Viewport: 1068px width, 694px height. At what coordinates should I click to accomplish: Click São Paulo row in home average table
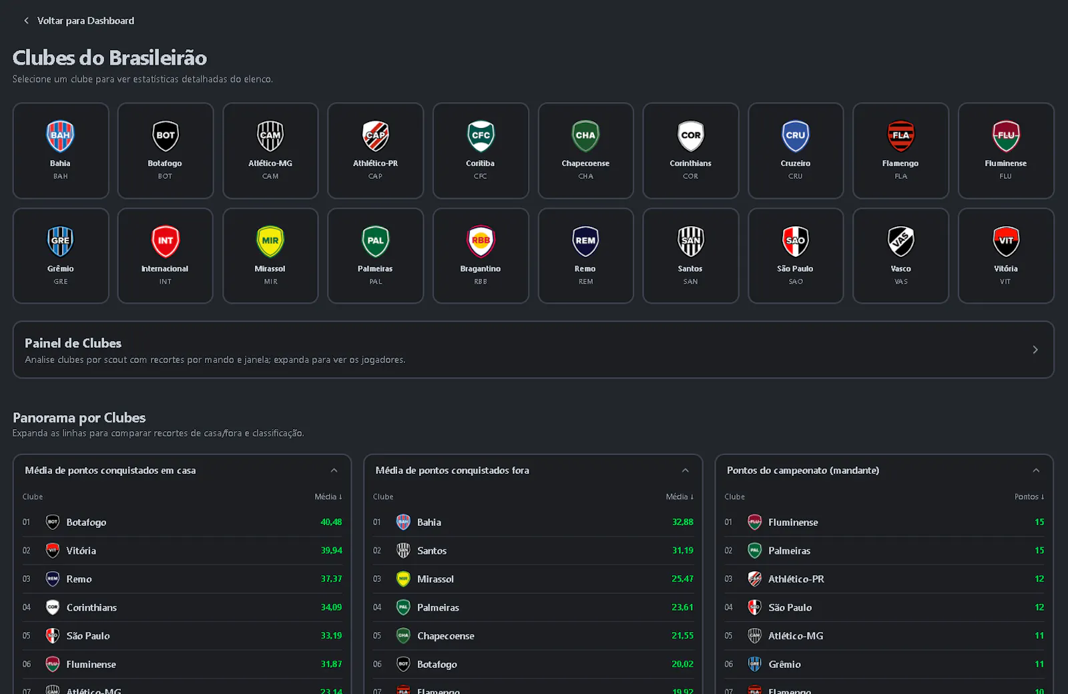(x=182, y=636)
